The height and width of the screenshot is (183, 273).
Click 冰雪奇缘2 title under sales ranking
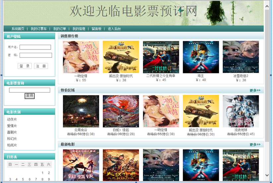240,76
